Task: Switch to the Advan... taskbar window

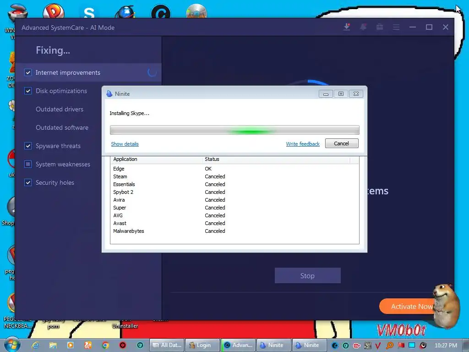Action: point(238,345)
